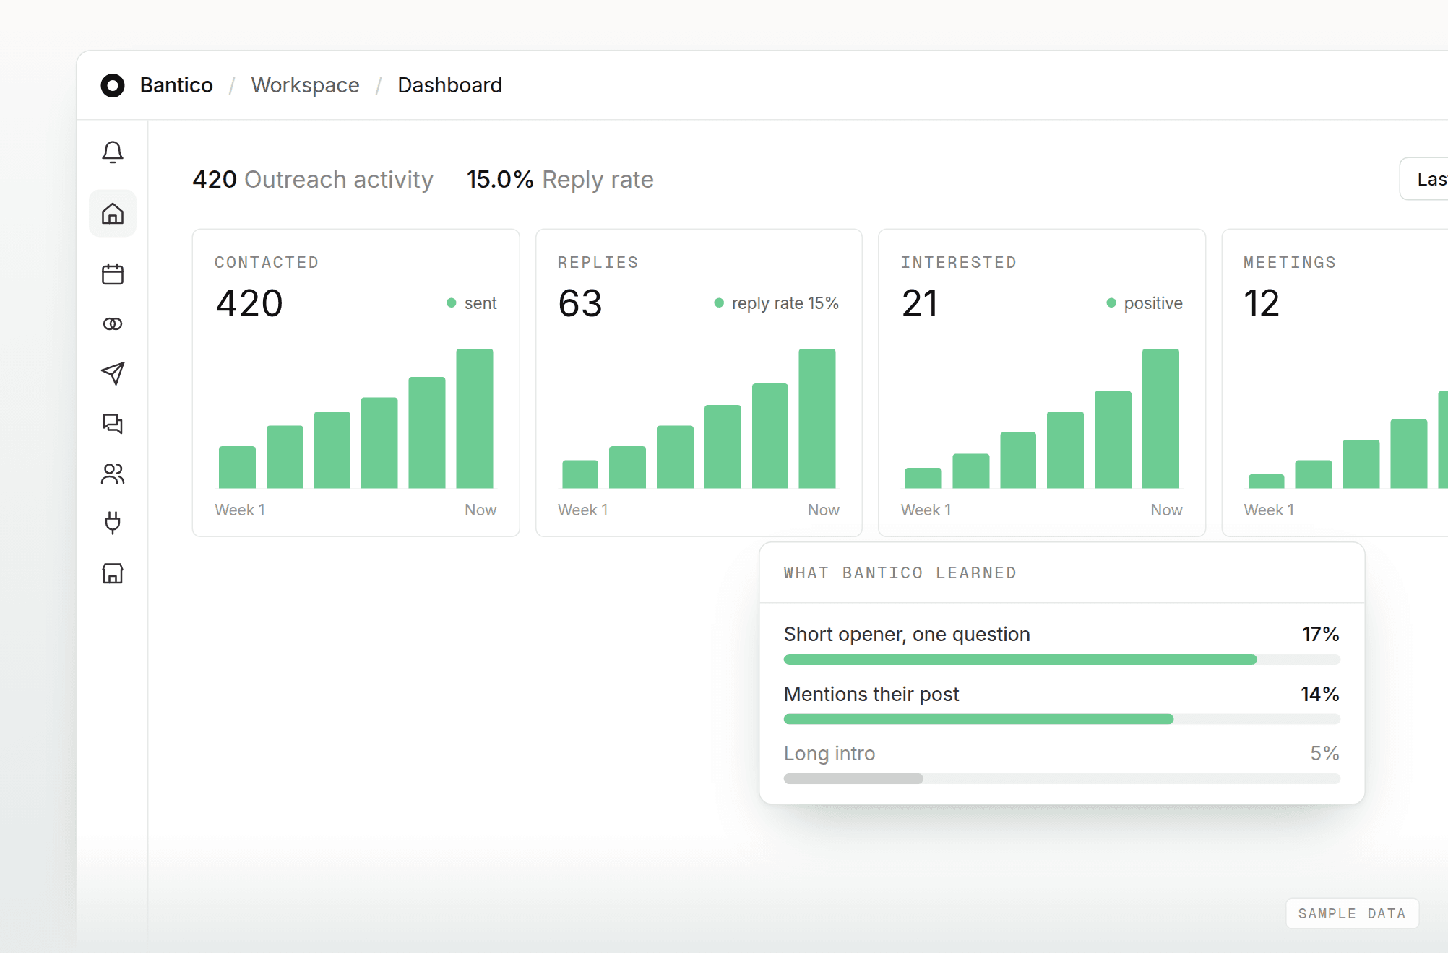Open the calendar icon in sidebar

coord(113,274)
